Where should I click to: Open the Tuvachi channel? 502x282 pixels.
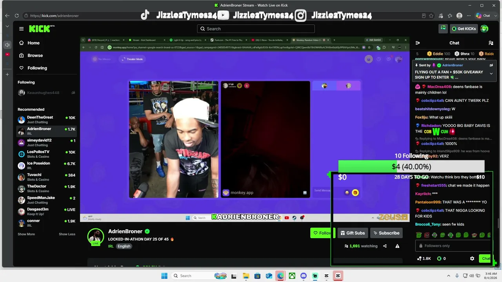(46, 177)
